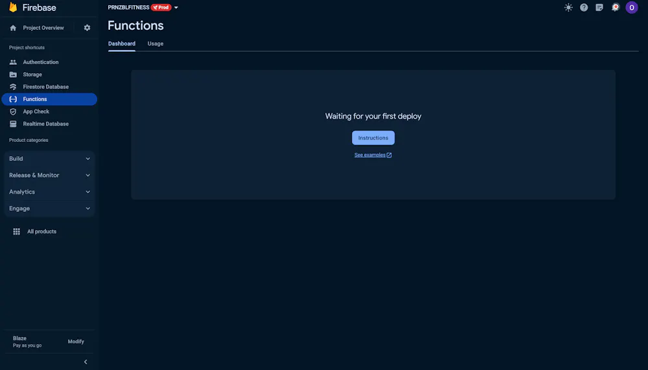The width and height of the screenshot is (648, 370).
Task: Click the Waiting for your first deploy text
Action: 373,116
